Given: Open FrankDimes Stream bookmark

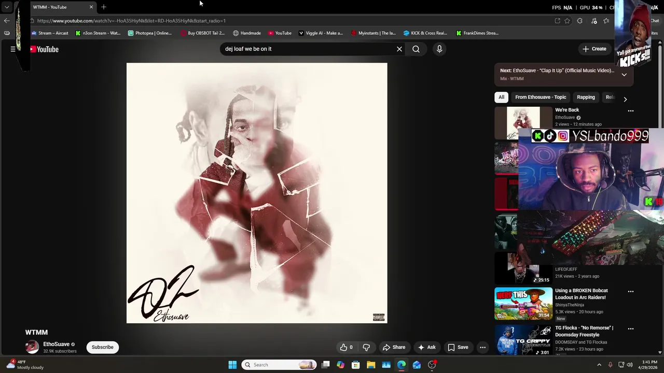Looking at the screenshot, I should 477,33.
